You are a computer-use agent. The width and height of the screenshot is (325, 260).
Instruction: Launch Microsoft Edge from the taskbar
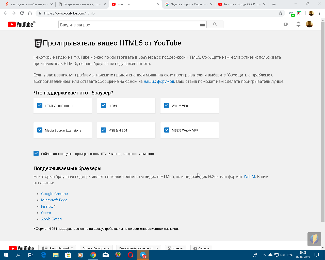[x=43, y=255]
